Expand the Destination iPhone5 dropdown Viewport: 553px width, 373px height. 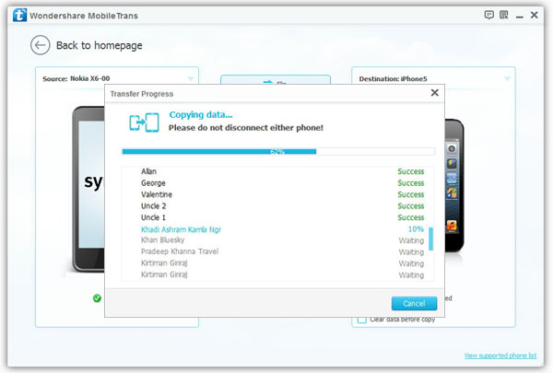tap(507, 78)
